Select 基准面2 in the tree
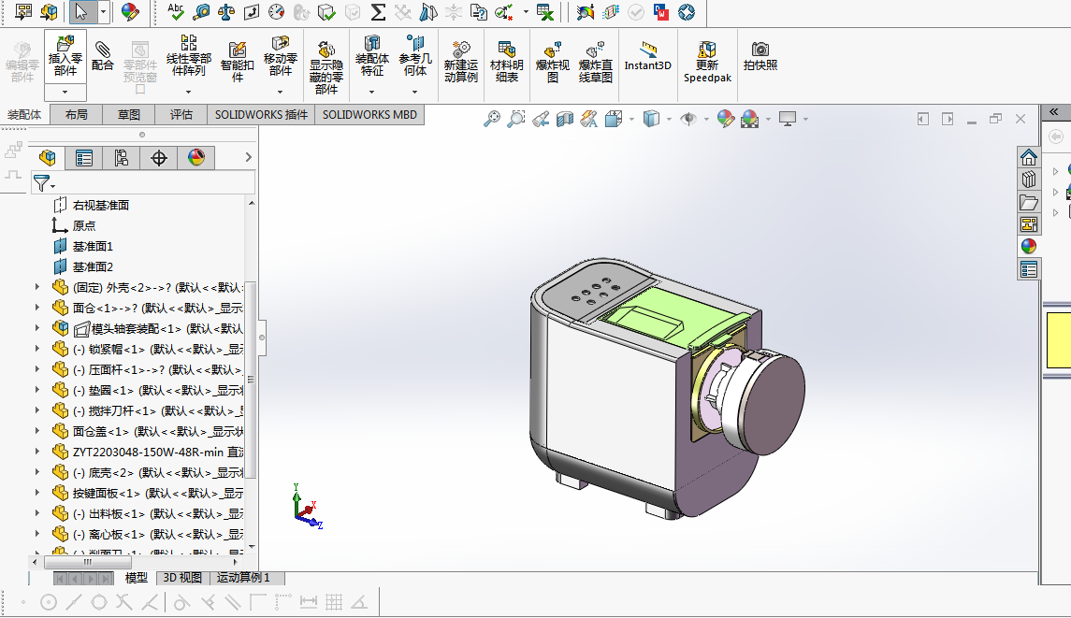 coord(93,267)
